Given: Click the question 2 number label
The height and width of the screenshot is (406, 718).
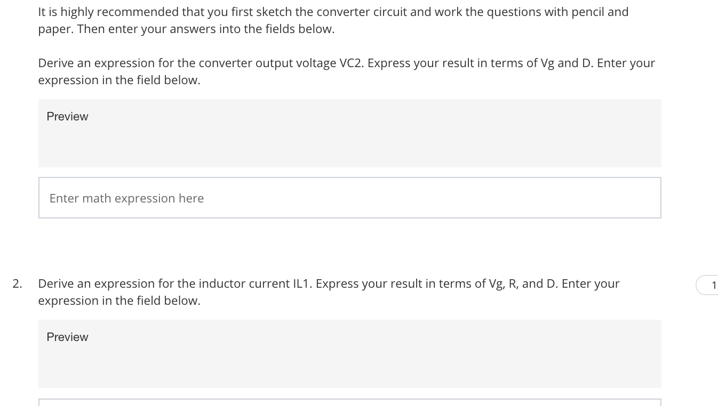Looking at the screenshot, I should pos(17,283).
